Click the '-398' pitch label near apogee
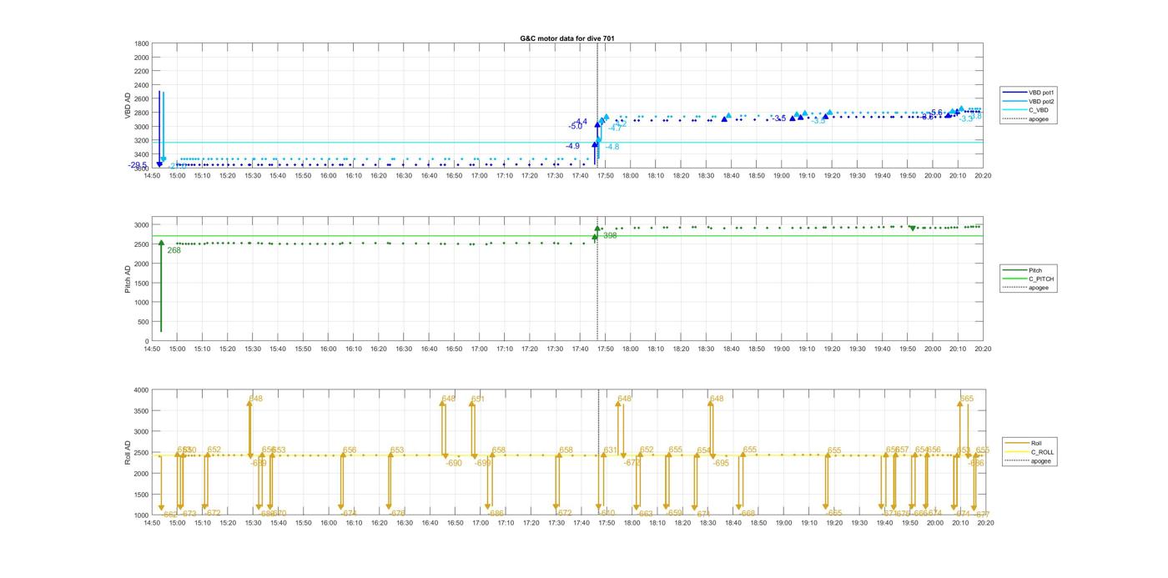This screenshot has width=1168, height=578. pos(608,236)
